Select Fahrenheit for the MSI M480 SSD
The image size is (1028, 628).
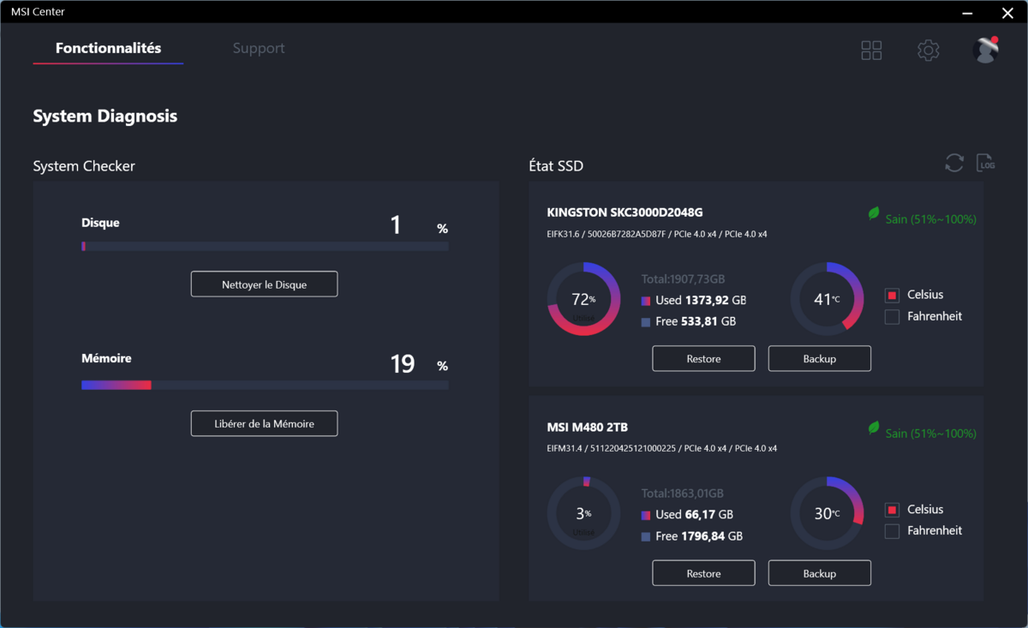892,532
